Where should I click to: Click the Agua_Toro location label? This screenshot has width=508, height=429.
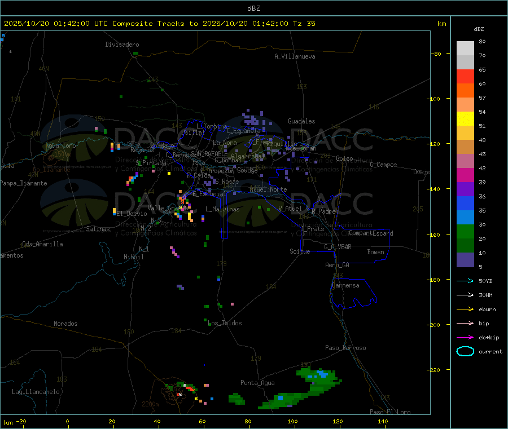pos(60,145)
